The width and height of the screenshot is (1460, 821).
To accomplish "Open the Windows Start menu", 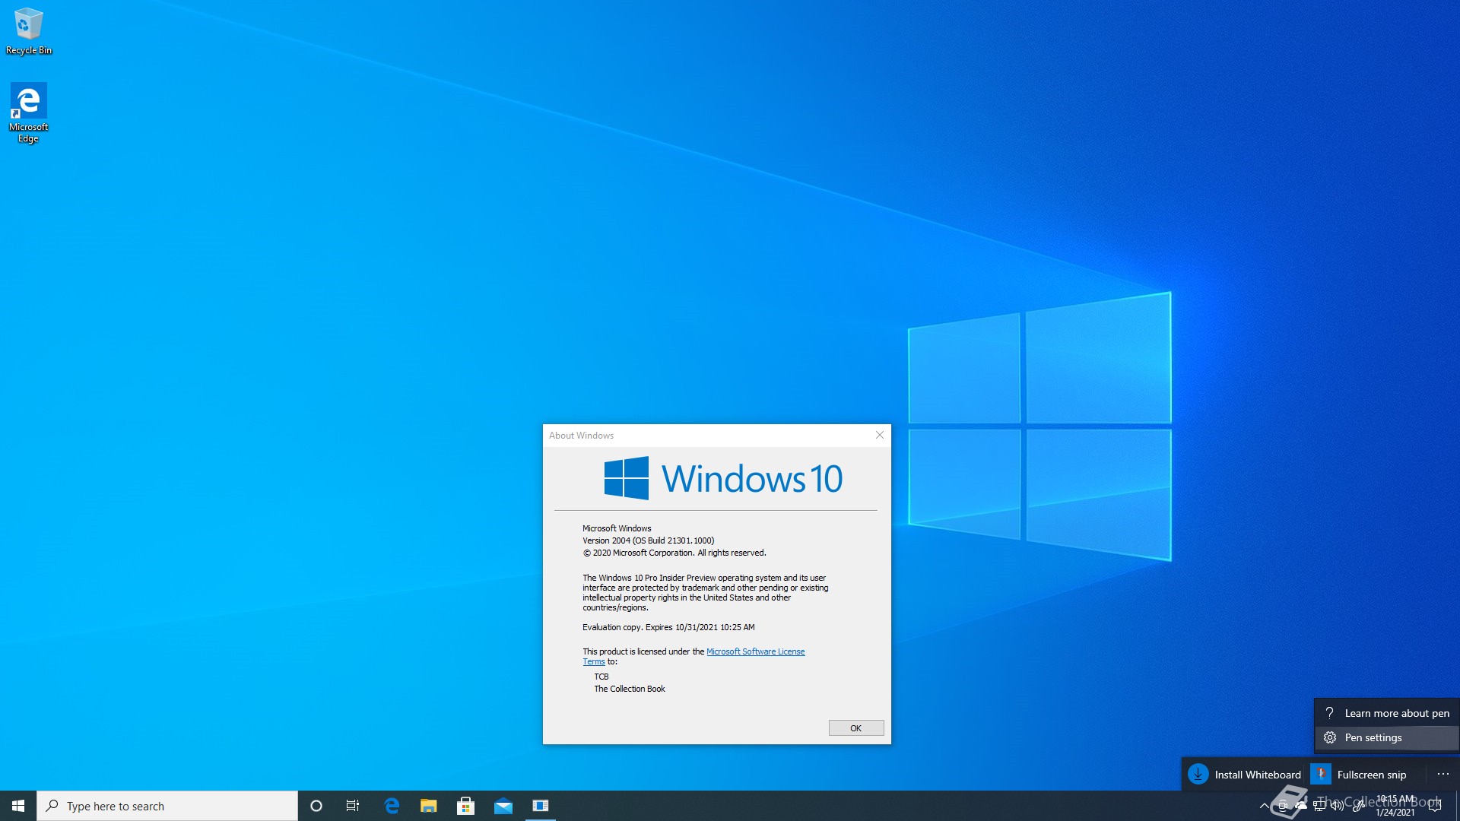I will [18, 806].
